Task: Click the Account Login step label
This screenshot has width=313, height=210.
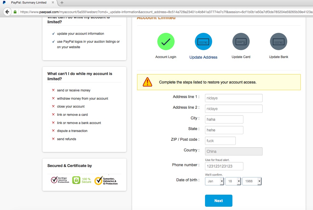Action: coord(166,57)
